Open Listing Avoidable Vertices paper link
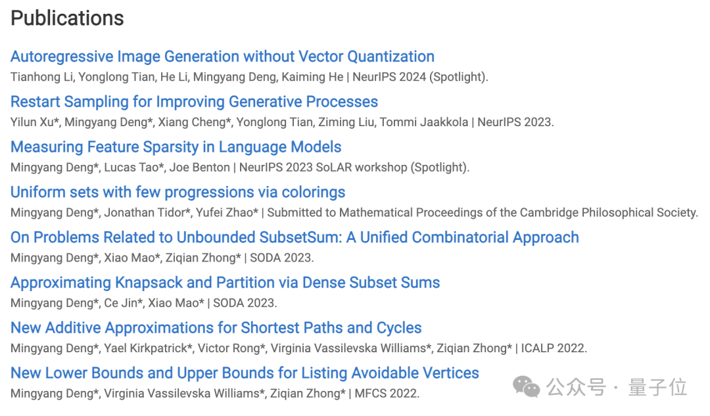This screenshot has width=710, height=416. [245, 373]
